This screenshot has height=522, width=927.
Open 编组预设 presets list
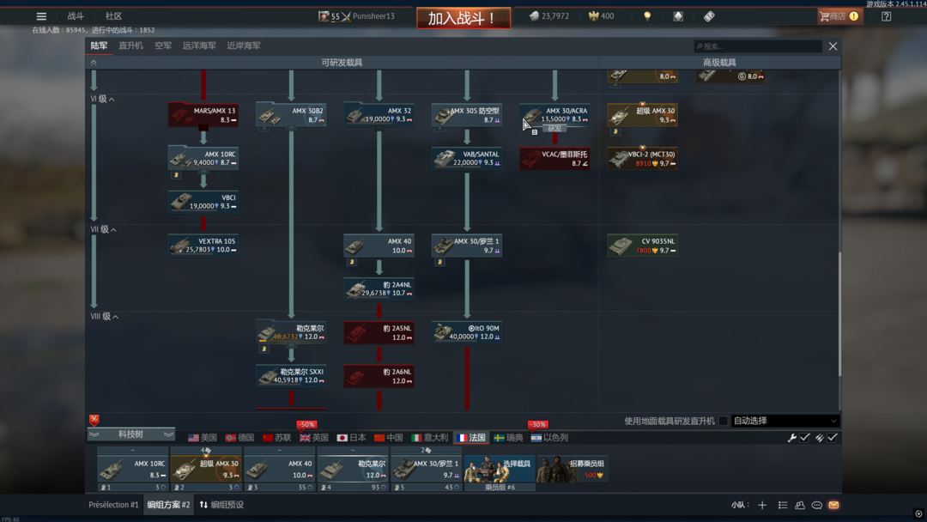[x=221, y=505]
